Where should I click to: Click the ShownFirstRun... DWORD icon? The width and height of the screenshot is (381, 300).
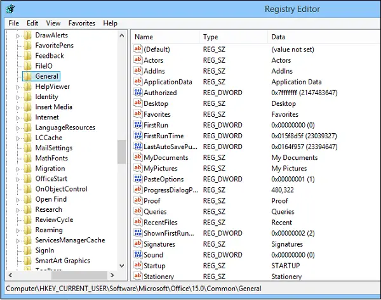point(138,233)
